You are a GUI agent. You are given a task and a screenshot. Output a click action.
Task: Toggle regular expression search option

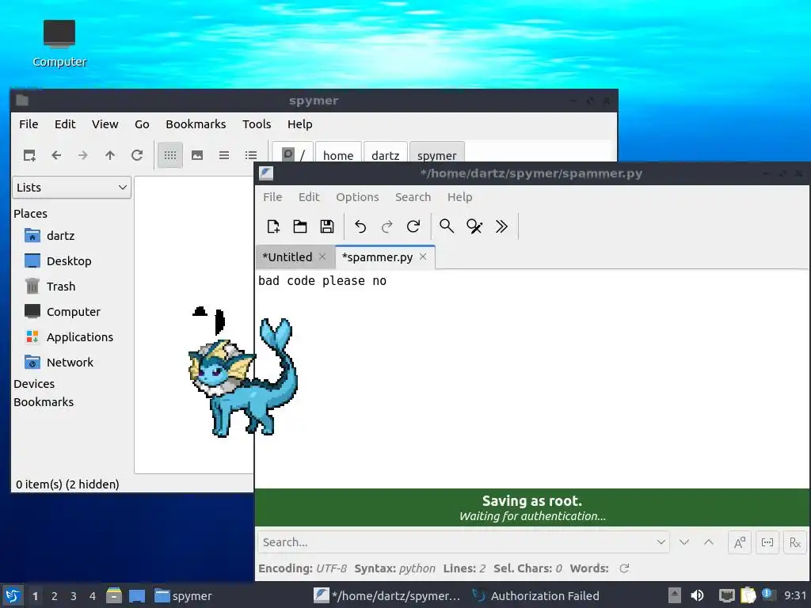tap(795, 542)
